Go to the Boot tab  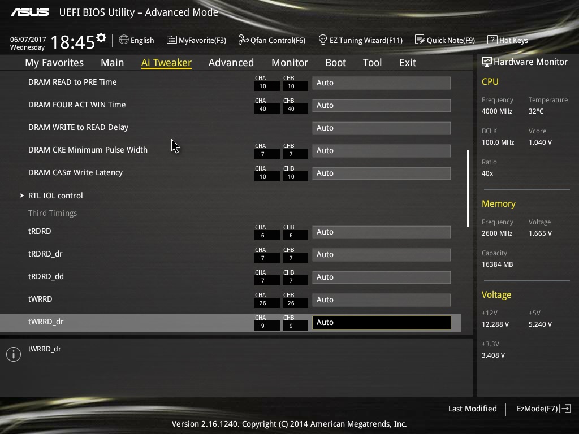[x=336, y=63]
